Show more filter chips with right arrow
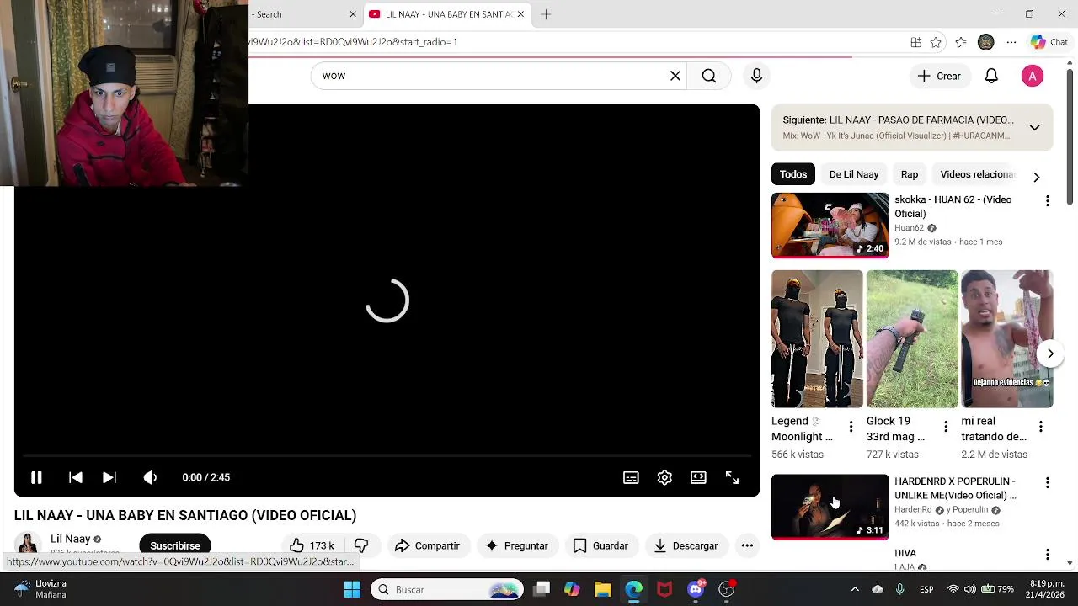 pyautogui.click(x=1037, y=177)
